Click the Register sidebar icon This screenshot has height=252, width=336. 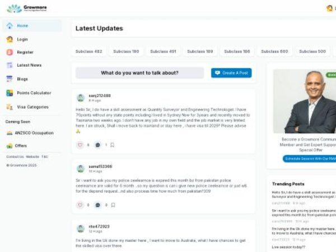(x=10, y=52)
